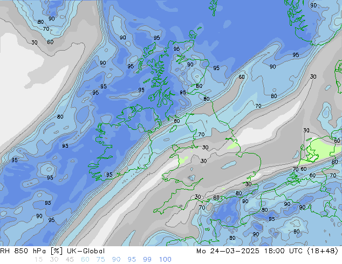Image resolution: width=342 pixels, height=264 pixels.
Task: Select the 90 value in the color legend
Action: pos(117,260)
